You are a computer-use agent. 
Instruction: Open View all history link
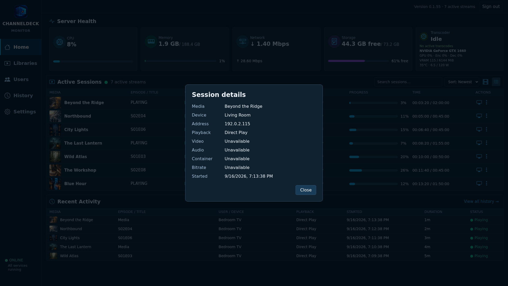pyautogui.click(x=481, y=202)
